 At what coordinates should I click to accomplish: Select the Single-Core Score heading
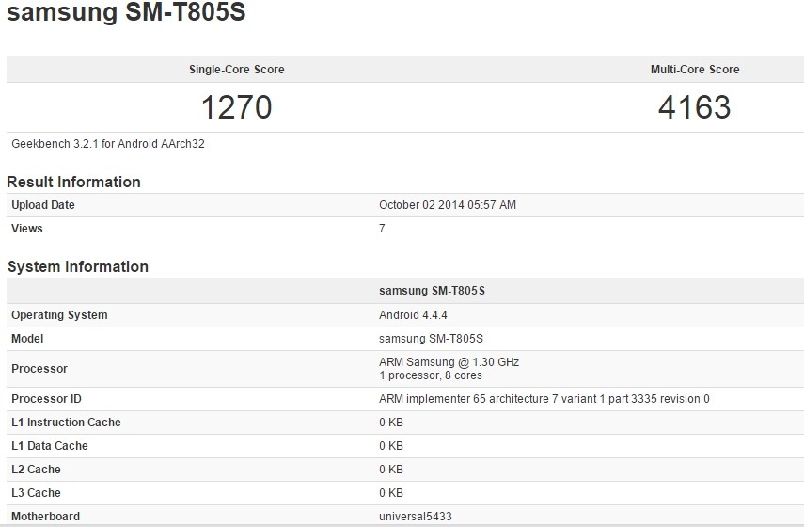pos(236,70)
